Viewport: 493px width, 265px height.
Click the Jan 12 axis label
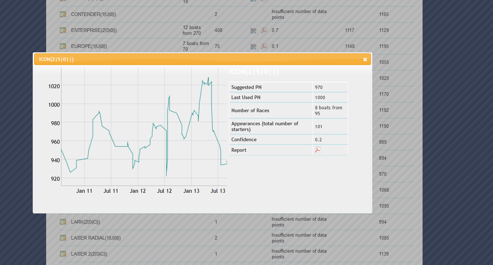click(x=138, y=191)
